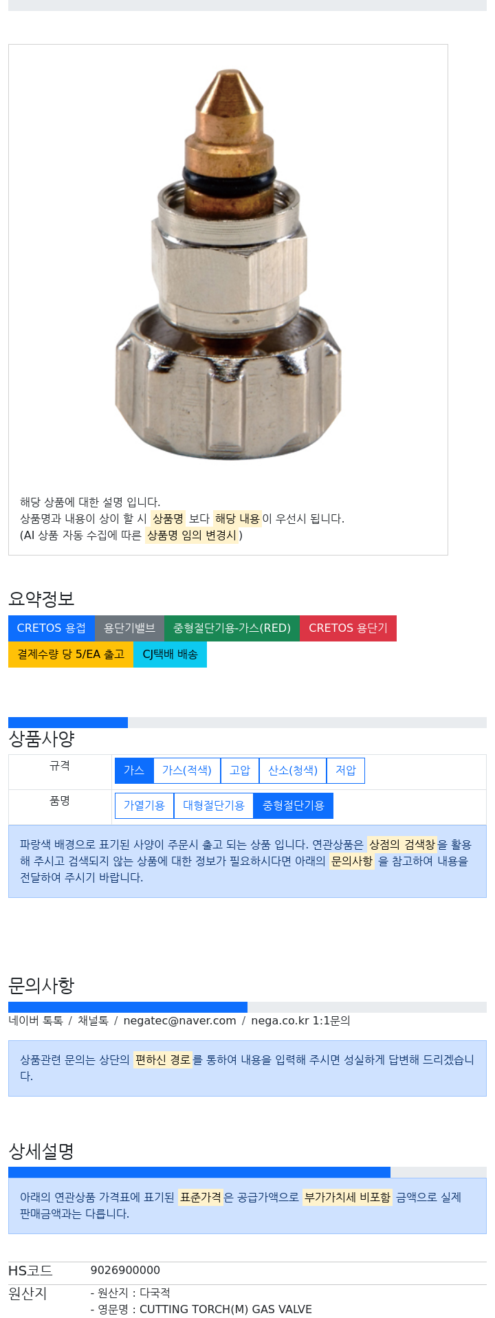The image size is (495, 1318).
Task: Open the red CRETOS 용단기 tag
Action: pyautogui.click(x=348, y=628)
